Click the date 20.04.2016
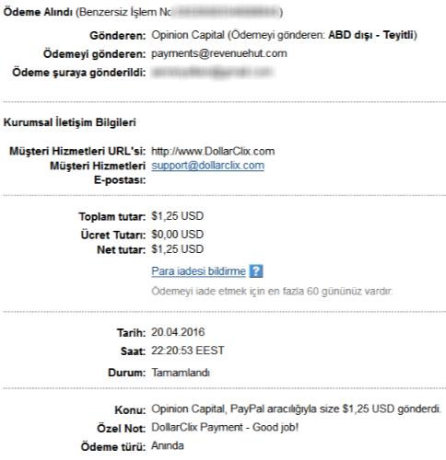Image resolution: width=446 pixels, height=460 pixels. click(178, 332)
